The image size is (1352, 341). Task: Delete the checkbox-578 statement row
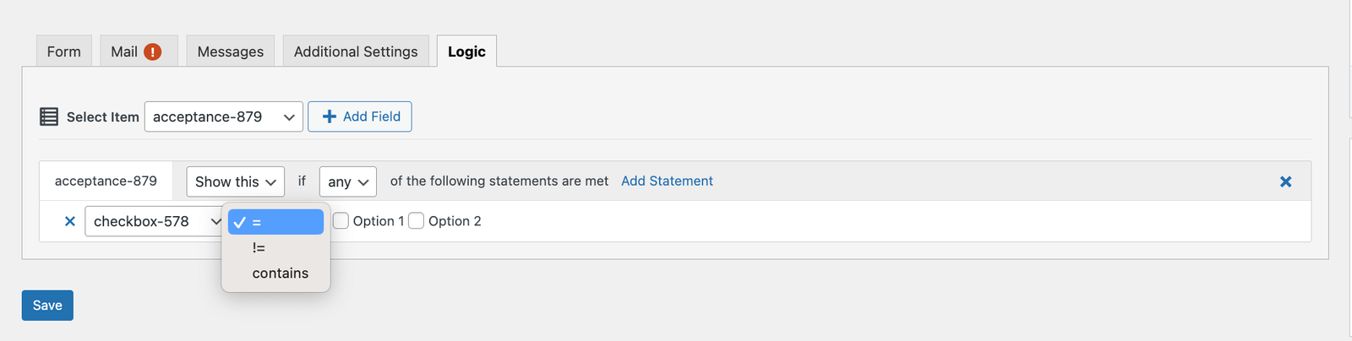[x=70, y=221]
